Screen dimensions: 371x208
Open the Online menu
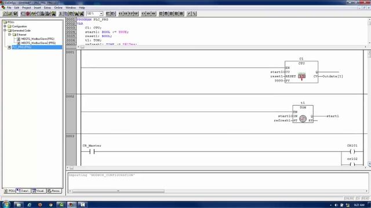click(x=58, y=8)
